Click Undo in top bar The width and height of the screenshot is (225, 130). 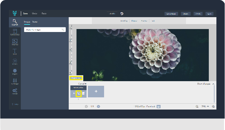(x=34, y=14)
